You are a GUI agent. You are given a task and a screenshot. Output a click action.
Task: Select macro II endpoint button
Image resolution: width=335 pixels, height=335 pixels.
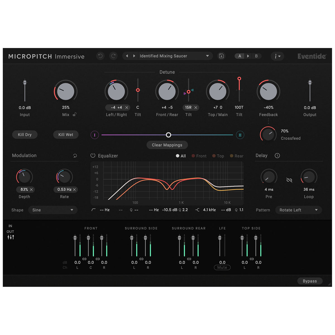[x=240, y=135]
